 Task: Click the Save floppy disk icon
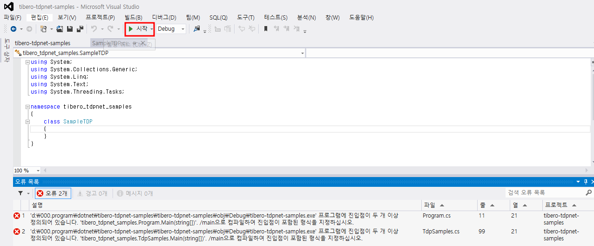pos(70,29)
